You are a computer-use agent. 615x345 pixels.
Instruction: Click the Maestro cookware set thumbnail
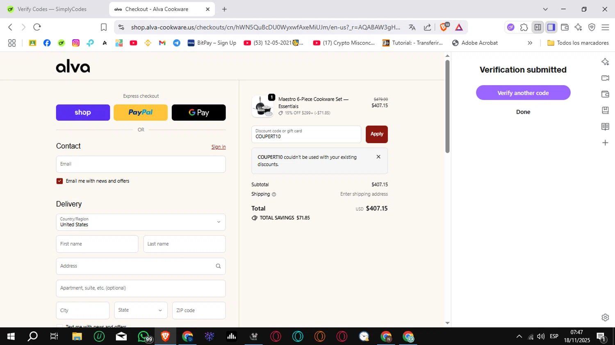(262, 106)
